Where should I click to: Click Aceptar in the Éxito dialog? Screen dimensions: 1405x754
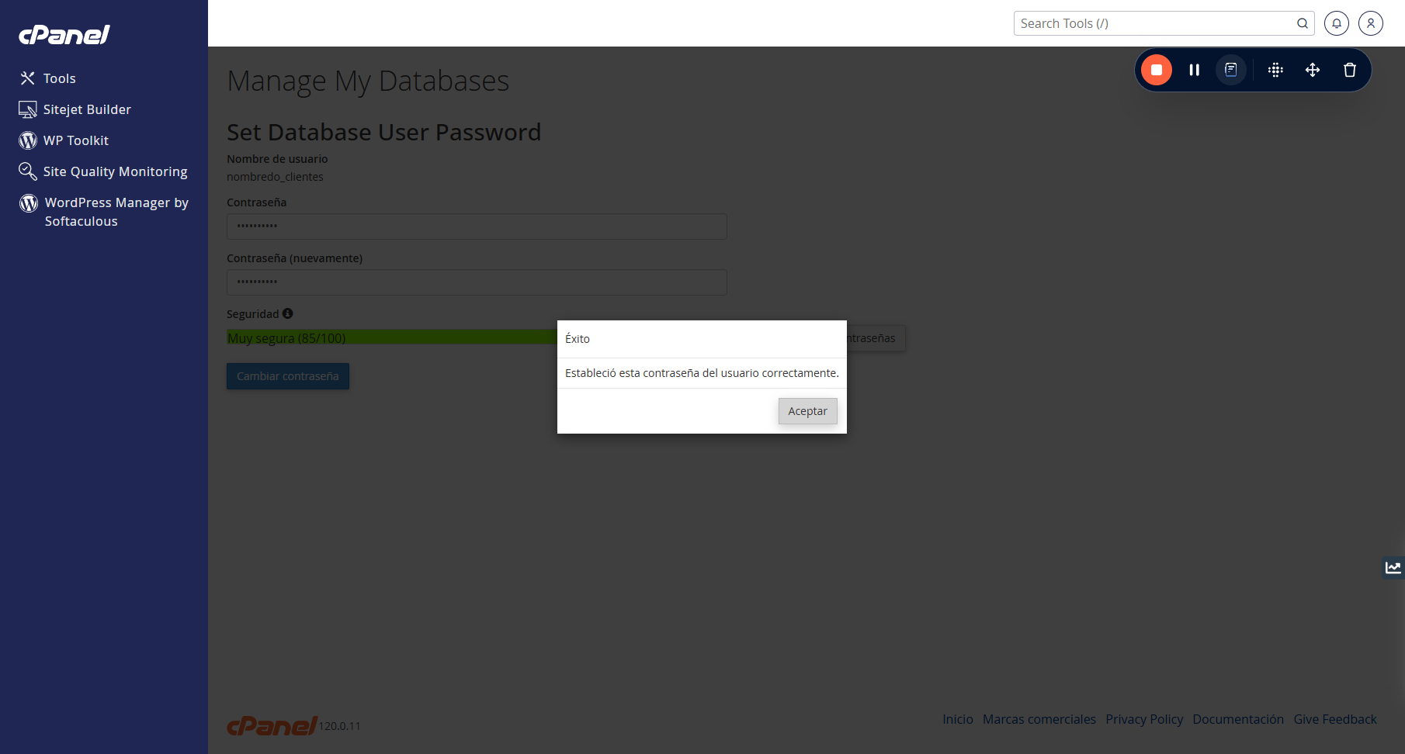[x=808, y=411]
